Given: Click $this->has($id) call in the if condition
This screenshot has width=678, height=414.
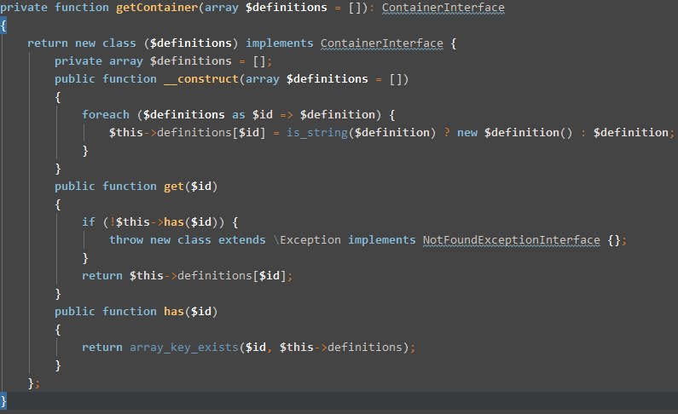Looking at the screenshot, I should (167, 222).
